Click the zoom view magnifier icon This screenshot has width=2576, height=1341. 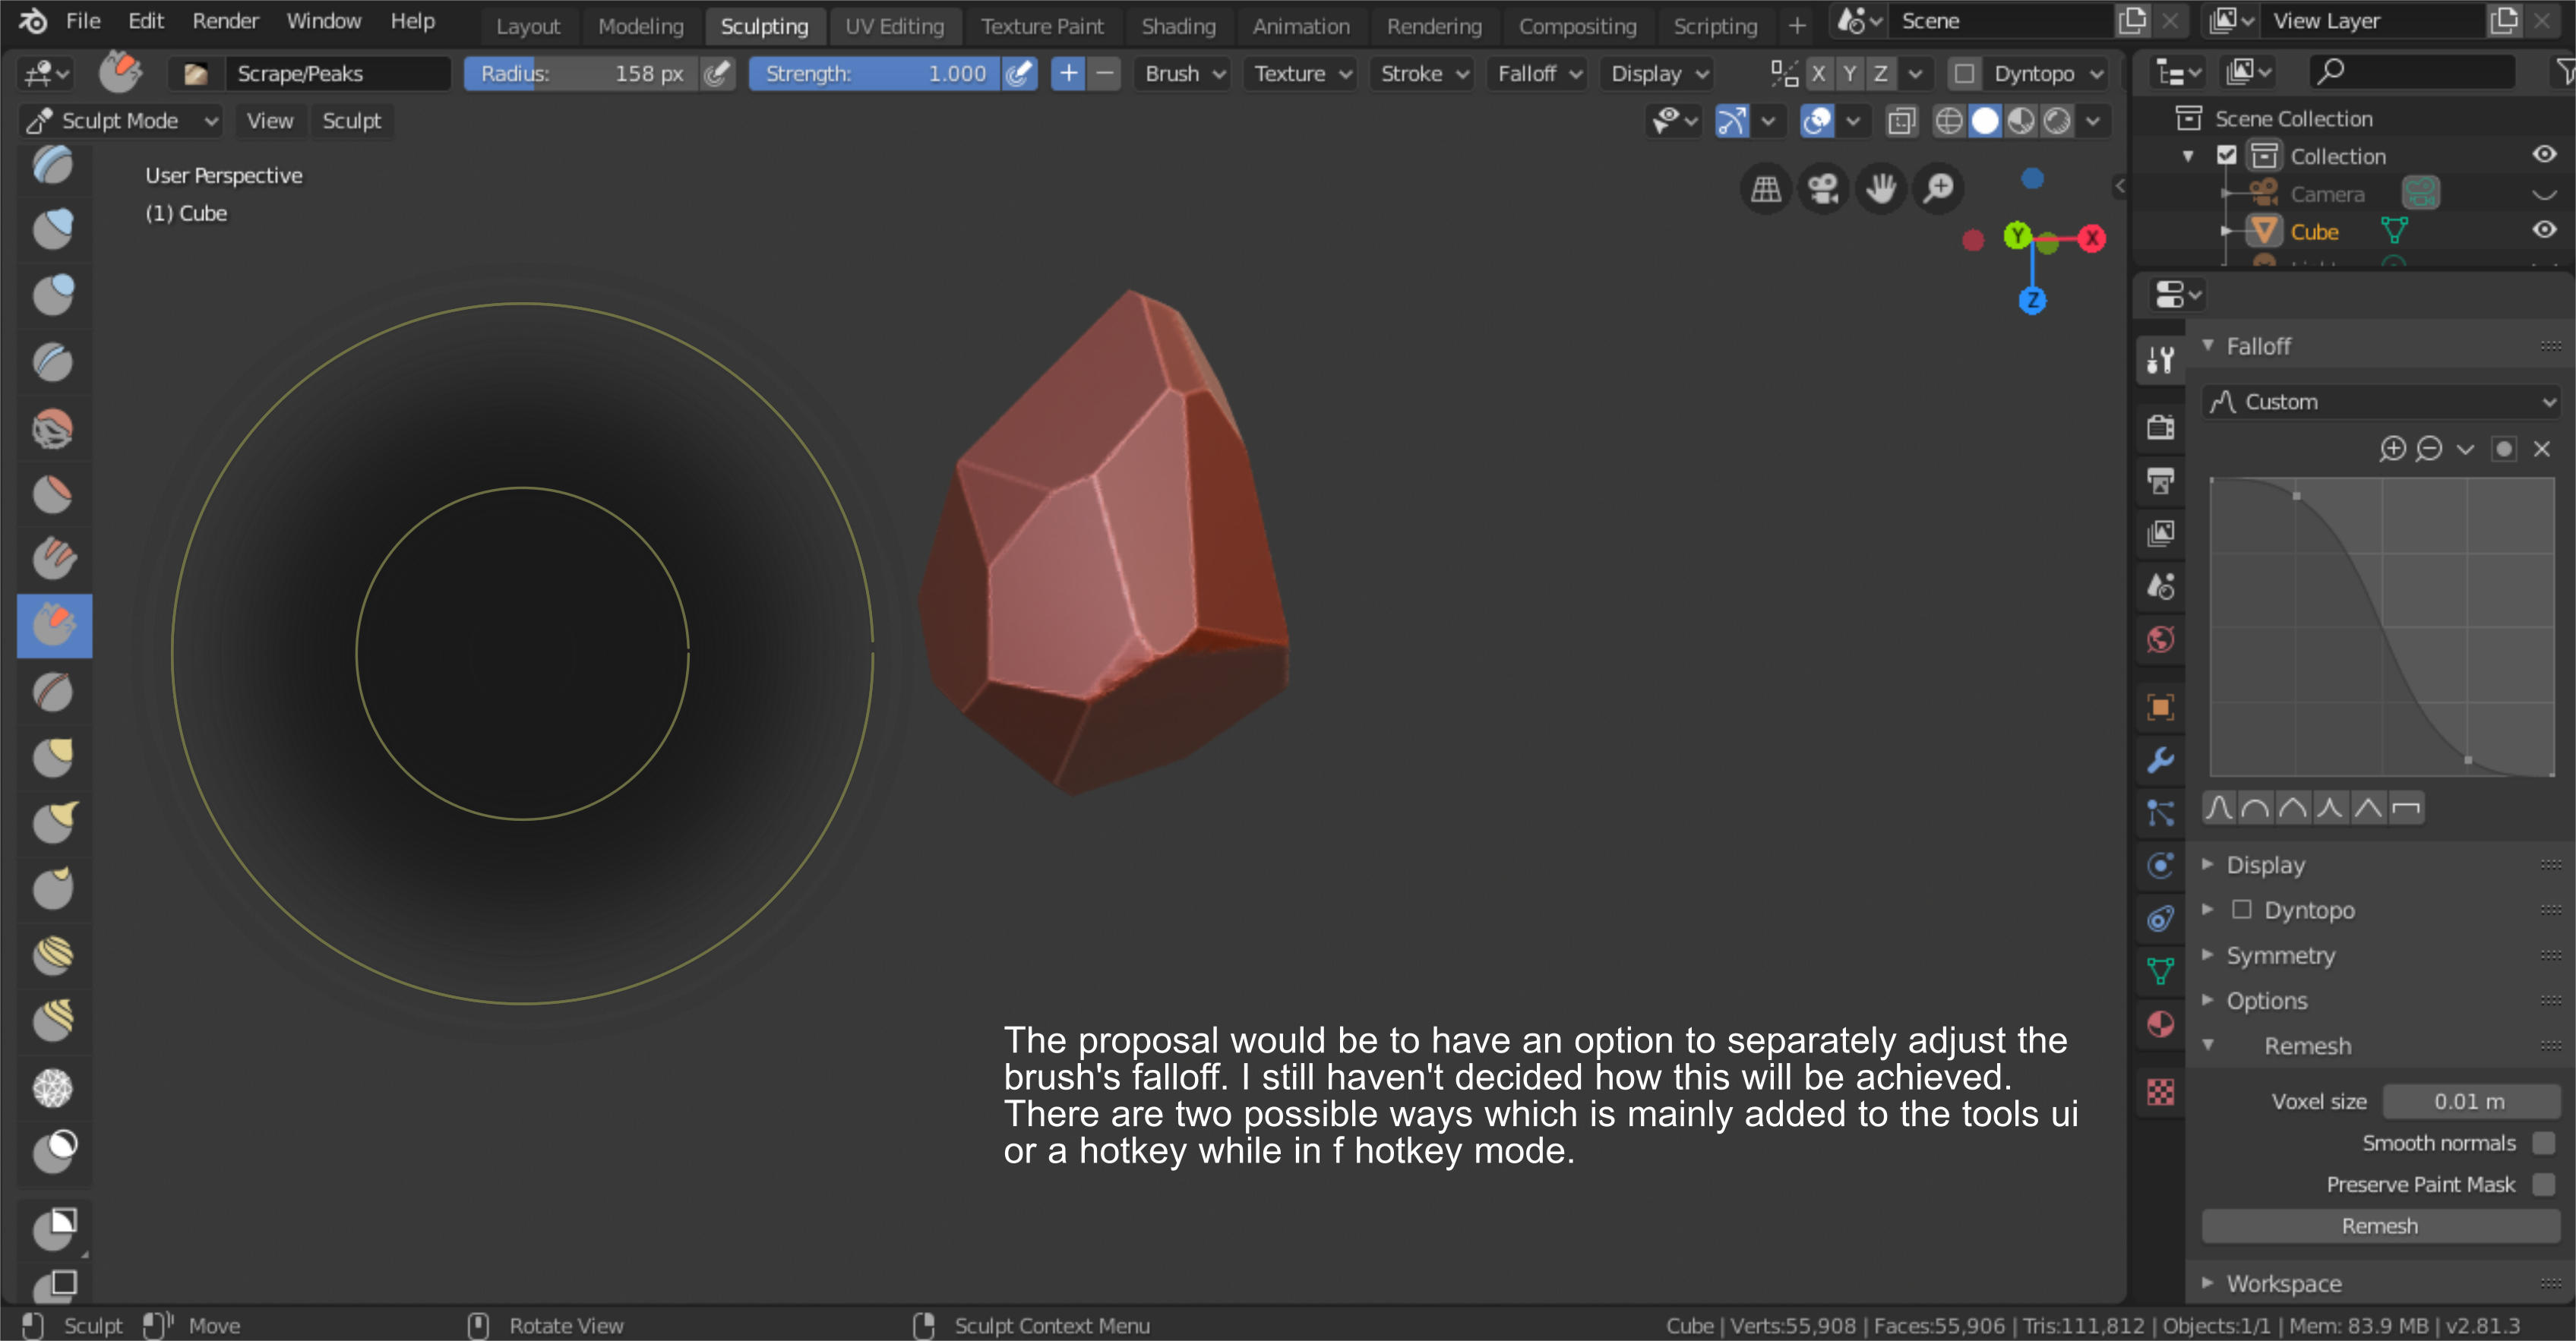coord(1939,188)
